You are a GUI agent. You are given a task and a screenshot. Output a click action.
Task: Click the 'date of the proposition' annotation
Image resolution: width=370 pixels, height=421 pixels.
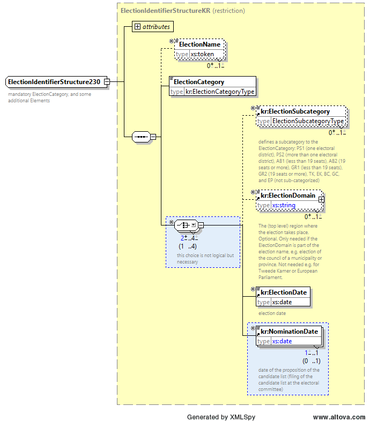(289, 380)
